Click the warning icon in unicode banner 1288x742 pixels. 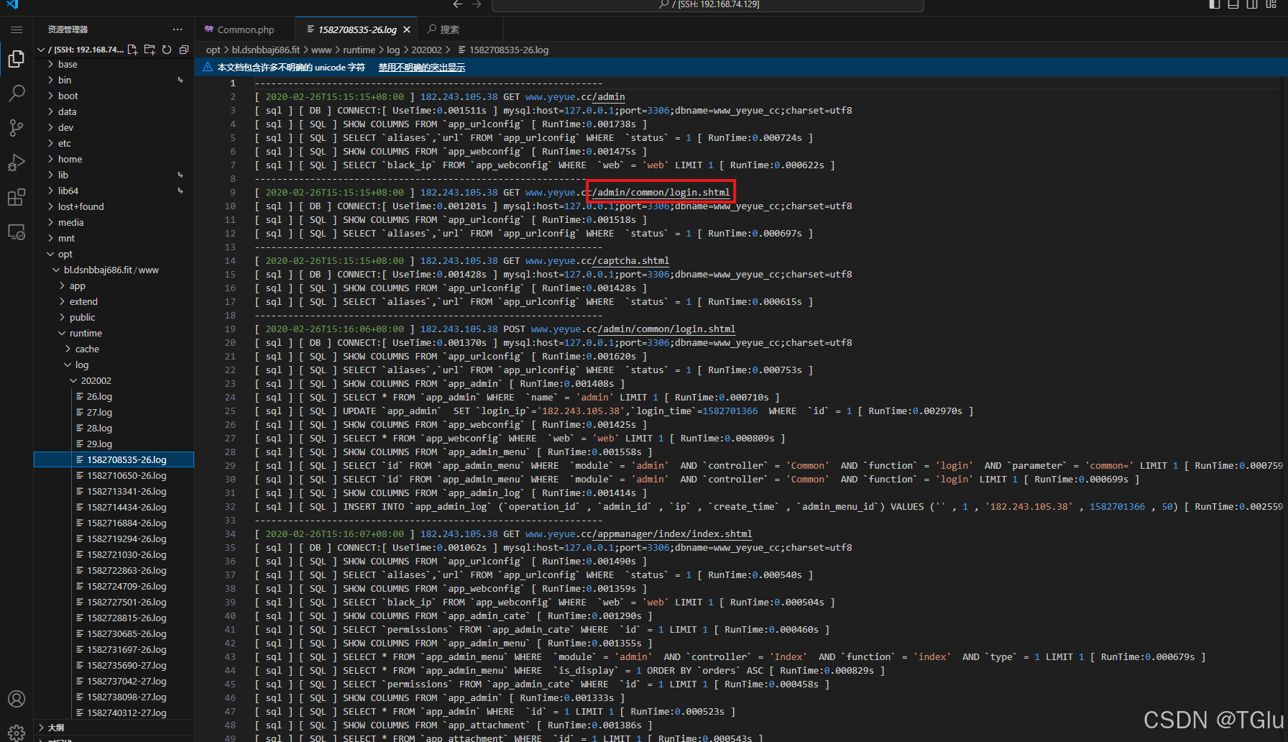pos(208,67)
